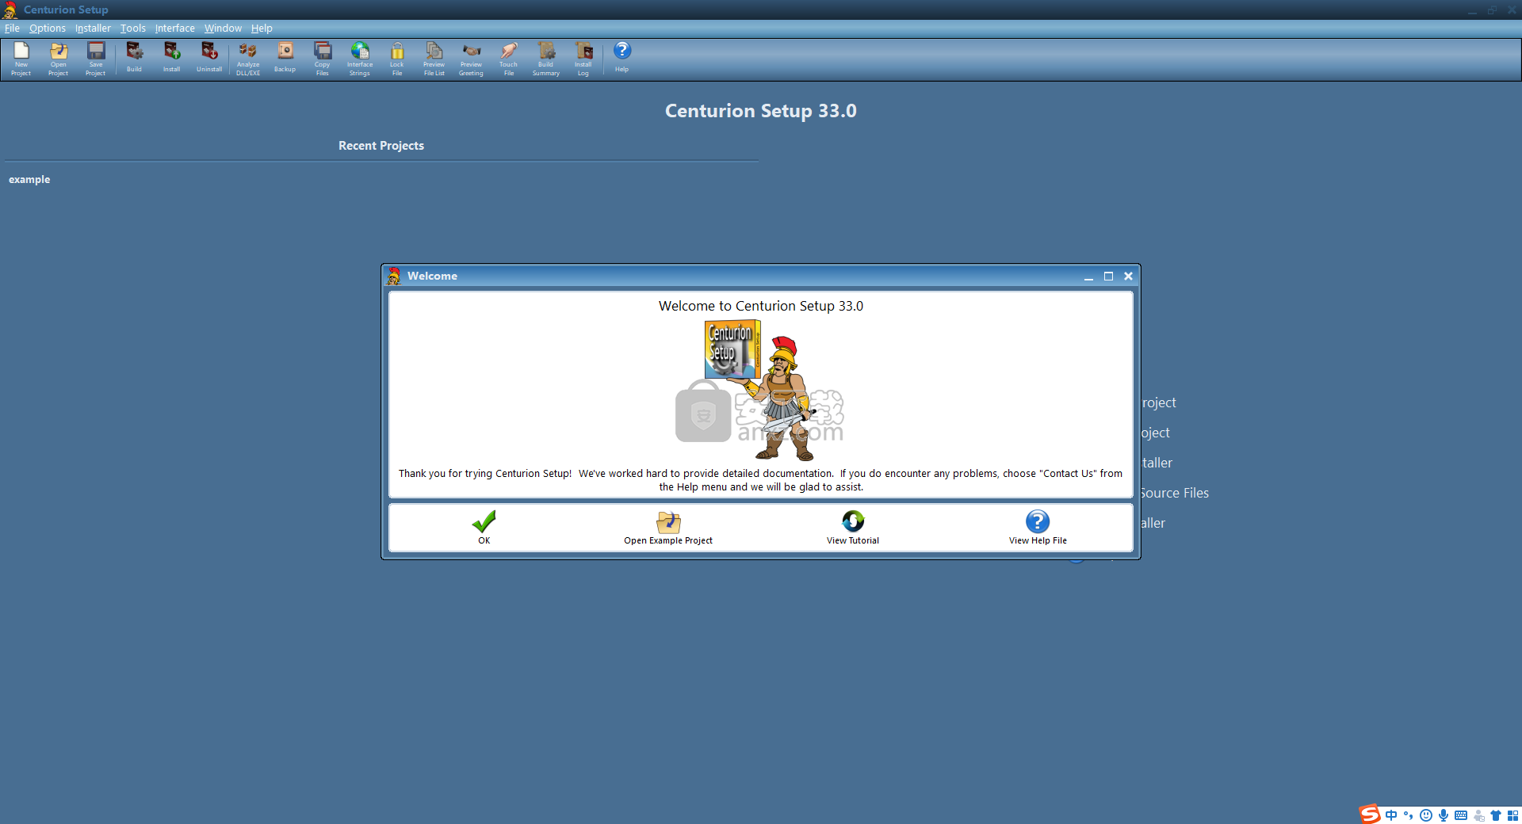The height and width of the screenshot is (824, 1522).
Task: Maximize the Welcome dialog
Action: 1108,277
